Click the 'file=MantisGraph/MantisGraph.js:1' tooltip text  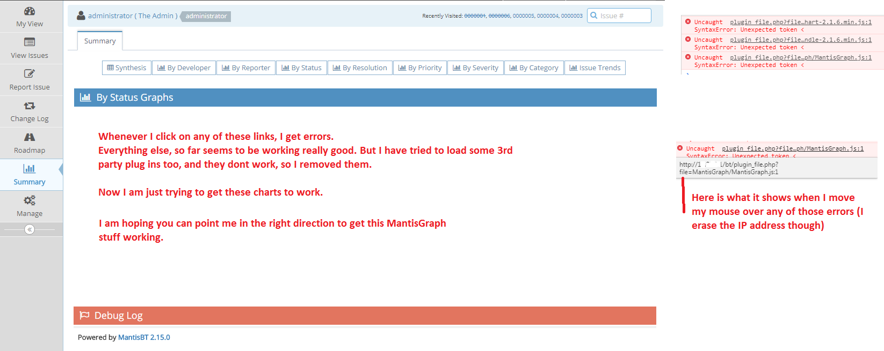(729, 172)
